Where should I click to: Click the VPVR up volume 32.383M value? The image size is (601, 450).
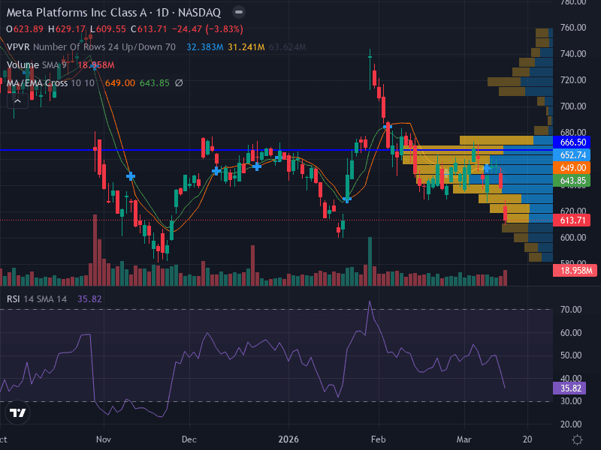tap(204, 47)
